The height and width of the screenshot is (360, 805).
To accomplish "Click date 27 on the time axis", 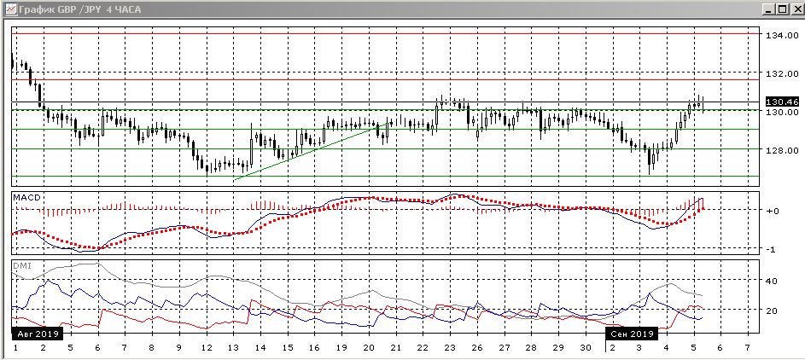I will (505, 348).
